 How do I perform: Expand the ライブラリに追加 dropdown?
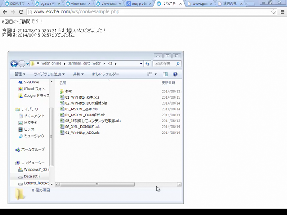click(x=49, y=74)
